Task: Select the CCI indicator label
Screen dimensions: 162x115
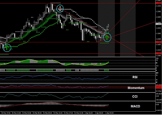Action: tap(135, 97)
